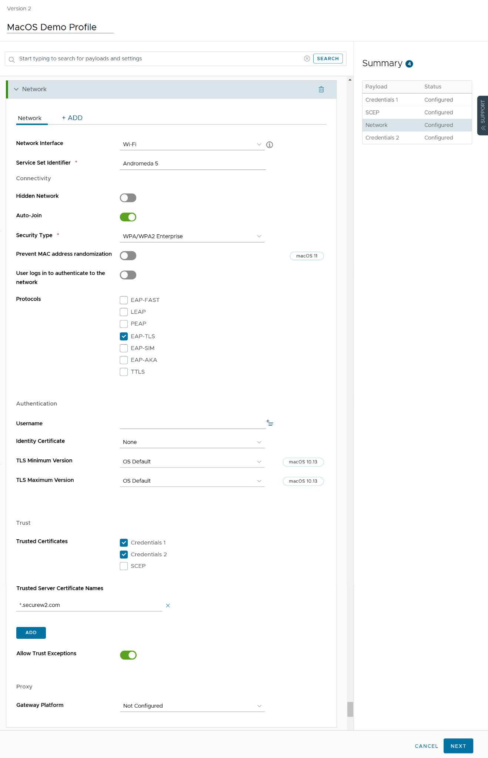
Task: Click the Username input field
Action: 192,423
